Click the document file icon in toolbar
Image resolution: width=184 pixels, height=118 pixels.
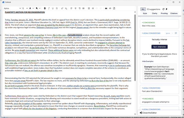tap(114, 8)
